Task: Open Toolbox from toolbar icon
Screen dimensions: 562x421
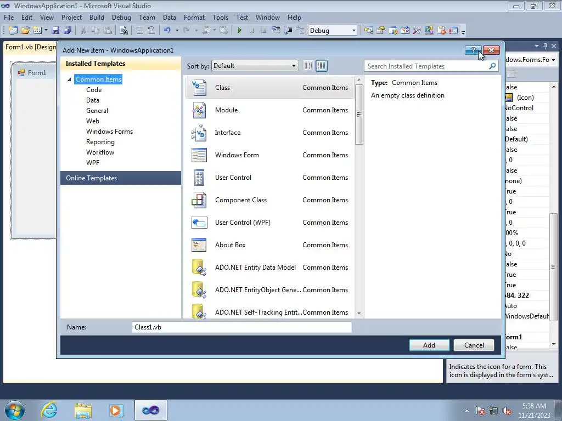Action: coord(417,31)
